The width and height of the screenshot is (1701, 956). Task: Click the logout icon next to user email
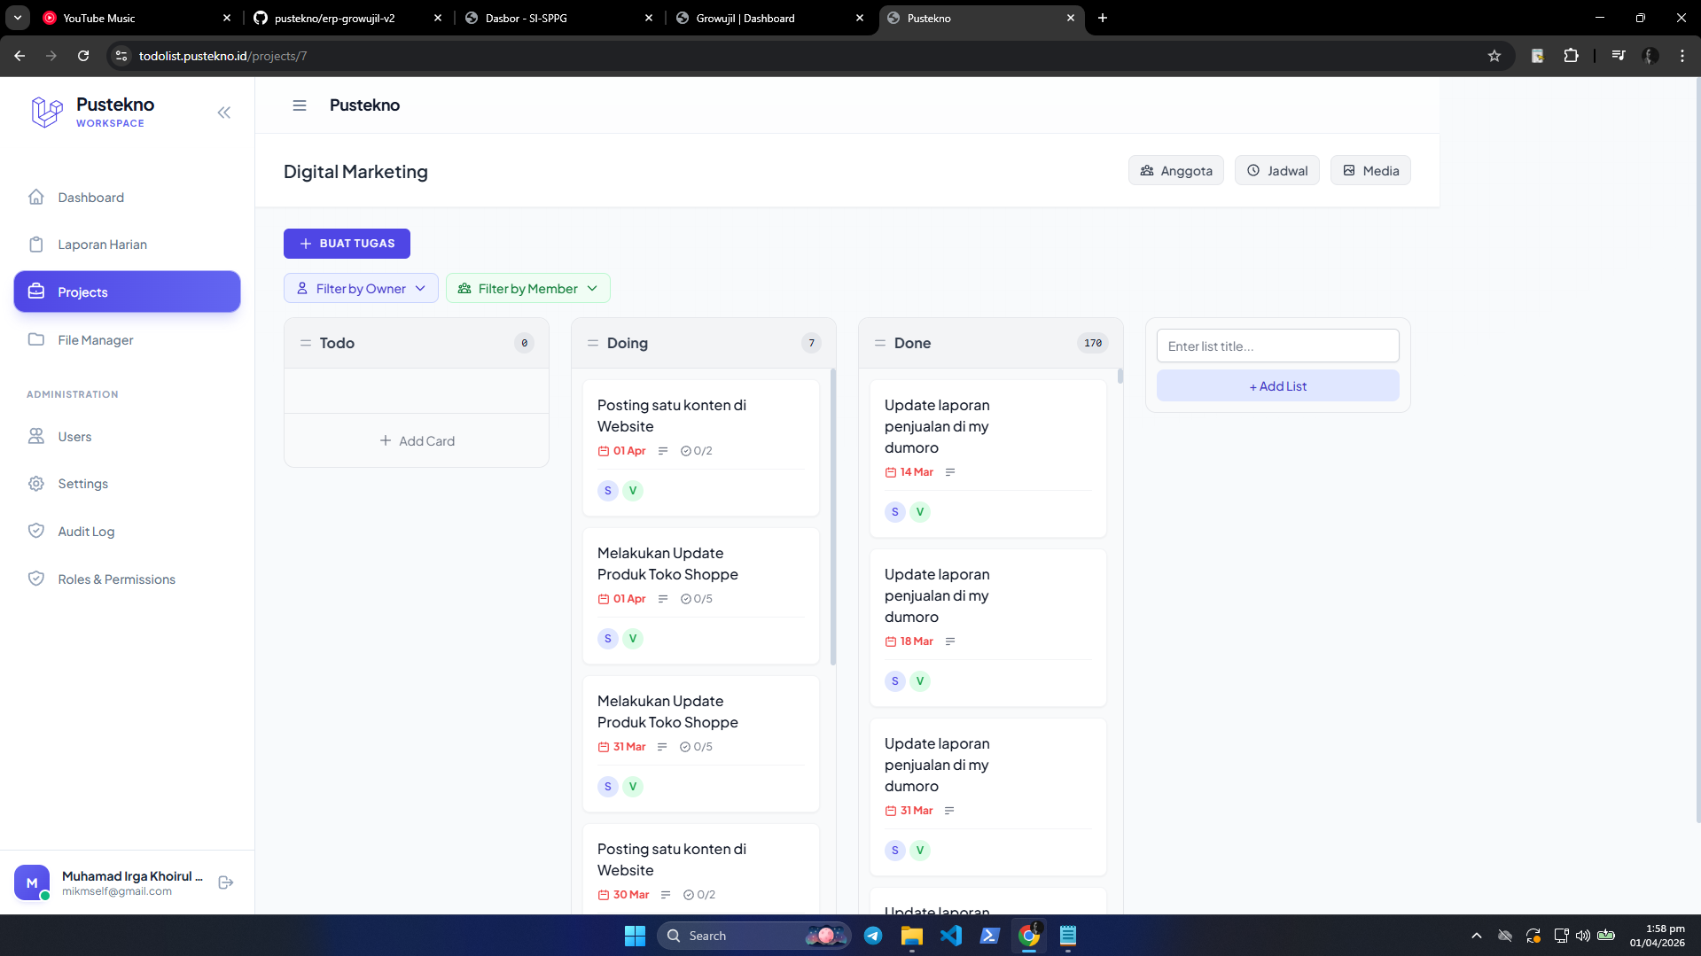click(x=226, y=882)
